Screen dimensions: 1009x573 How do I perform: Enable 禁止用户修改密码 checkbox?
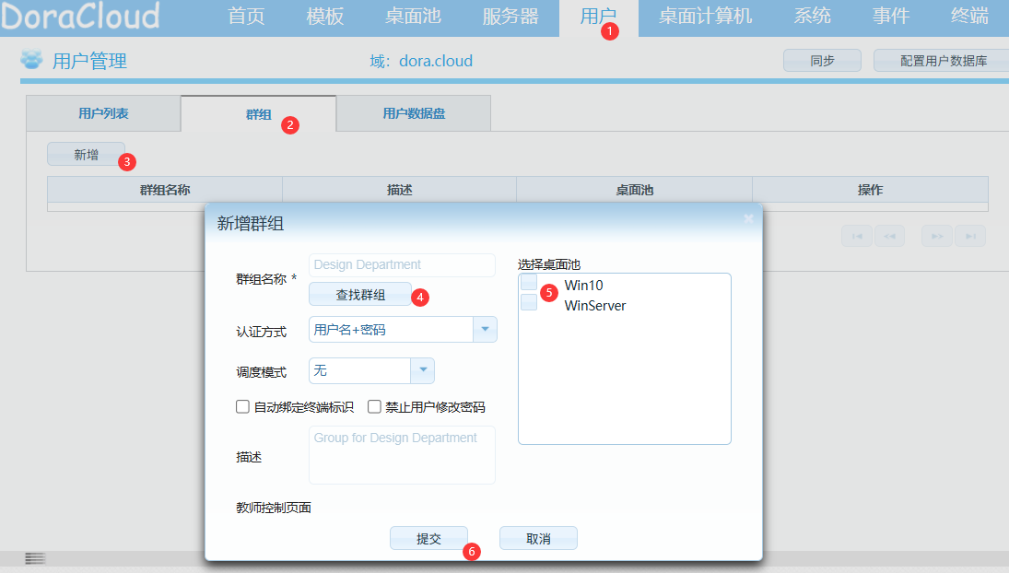pos(375,406)
